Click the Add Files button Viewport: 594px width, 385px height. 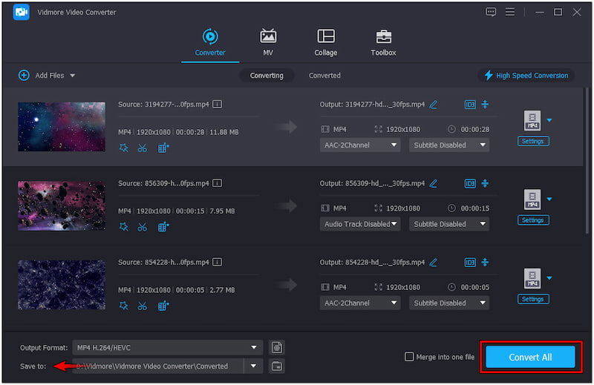(47, 76)
